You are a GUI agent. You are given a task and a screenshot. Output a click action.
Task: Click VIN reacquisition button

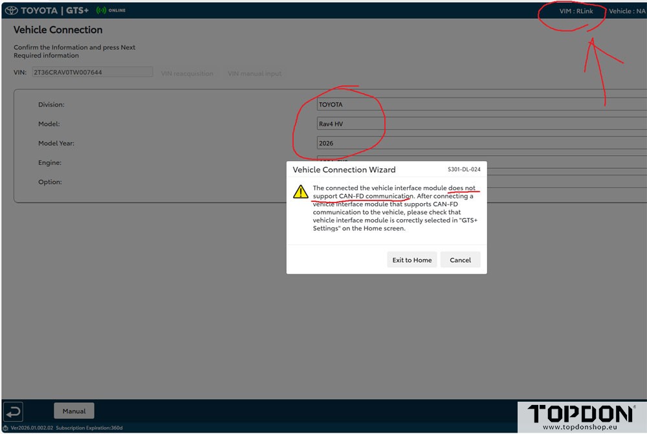(187, 73)
